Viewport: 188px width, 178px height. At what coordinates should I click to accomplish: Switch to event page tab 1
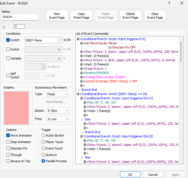7,27
